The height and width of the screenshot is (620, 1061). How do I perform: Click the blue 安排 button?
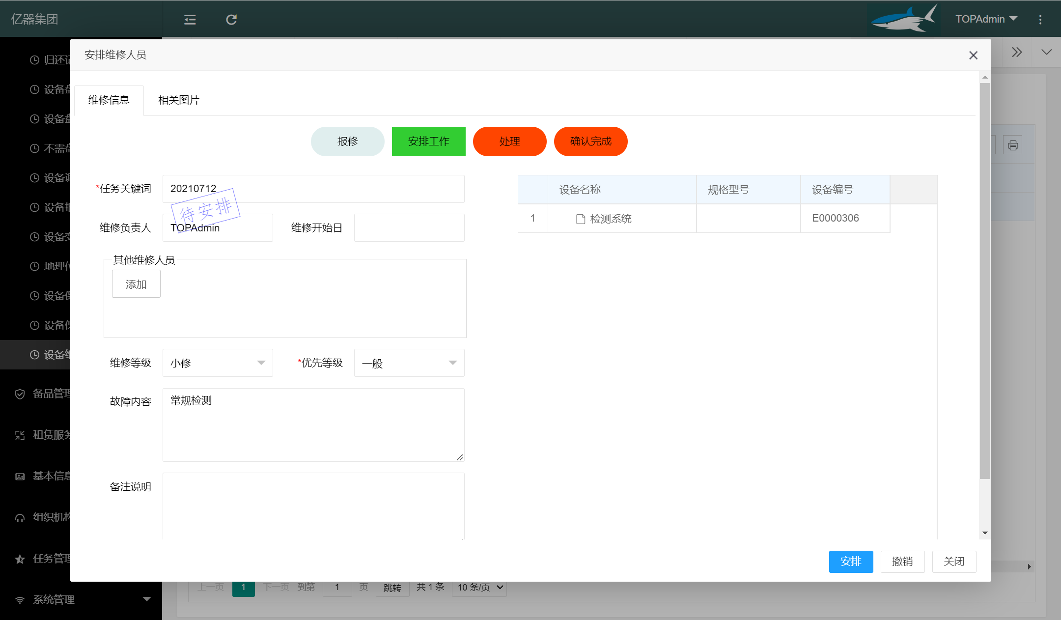(x=851, y=562)
